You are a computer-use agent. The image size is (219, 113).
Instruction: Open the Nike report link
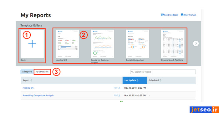click(x=28, y=88)
